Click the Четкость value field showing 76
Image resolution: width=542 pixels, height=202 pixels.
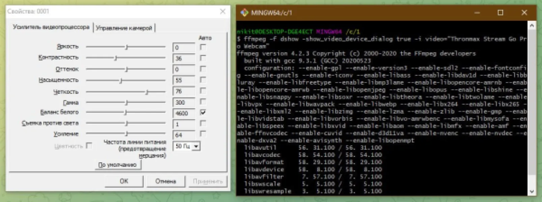coord(184,91)
